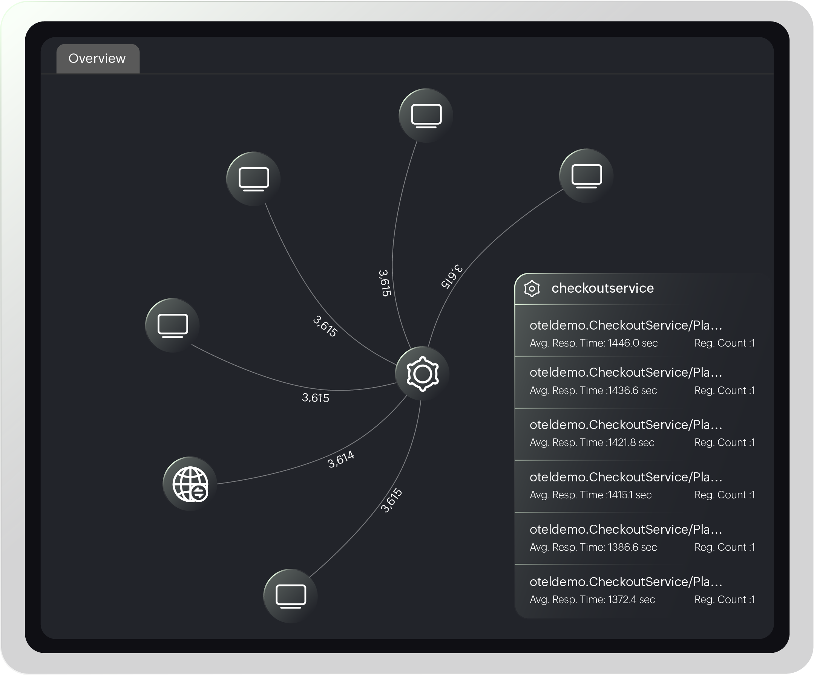Click the checkoutservice panel title

[x=602, y=288]
